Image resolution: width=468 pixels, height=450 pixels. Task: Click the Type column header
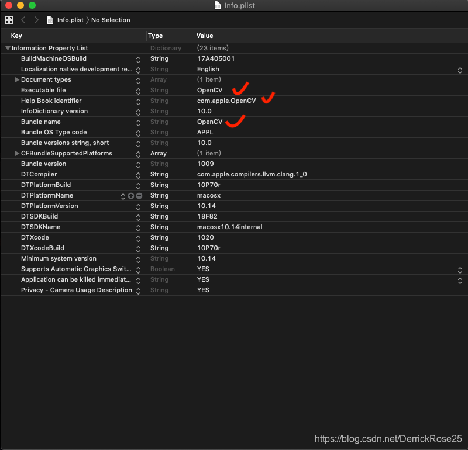click(x=156, y=36)
